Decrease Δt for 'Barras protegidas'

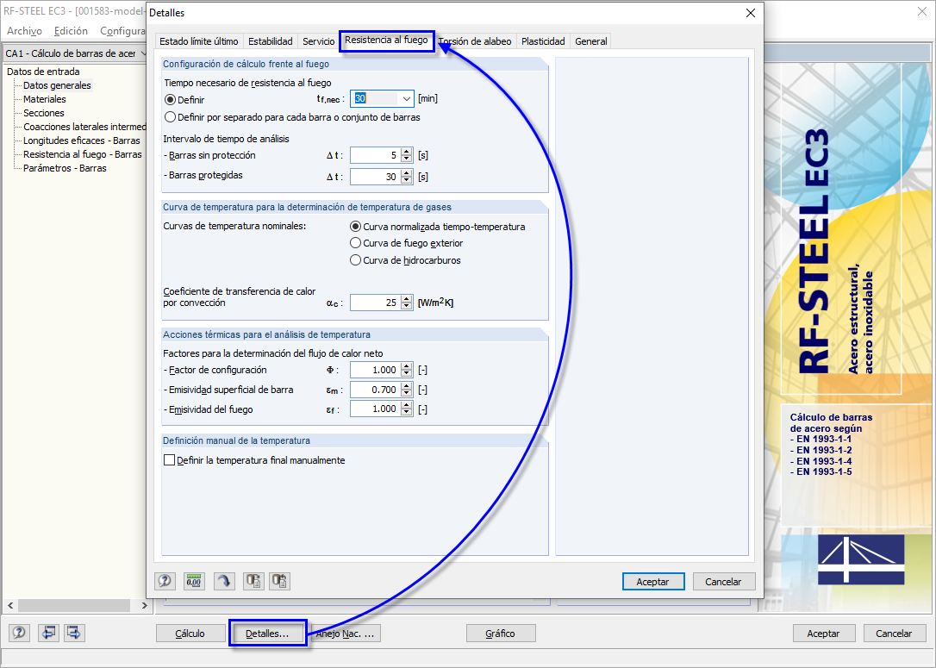pos(407,180)
